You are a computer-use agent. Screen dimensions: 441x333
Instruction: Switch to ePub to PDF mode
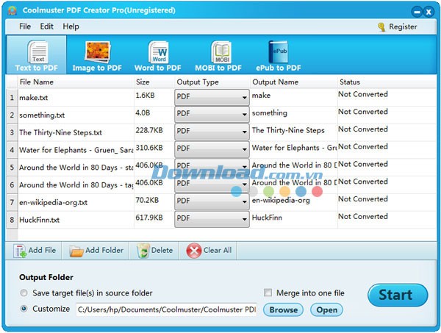coord(278,55)
